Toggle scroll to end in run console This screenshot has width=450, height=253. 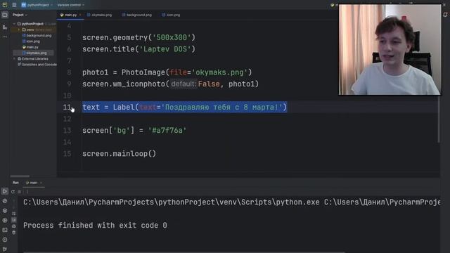pos(14,220)
